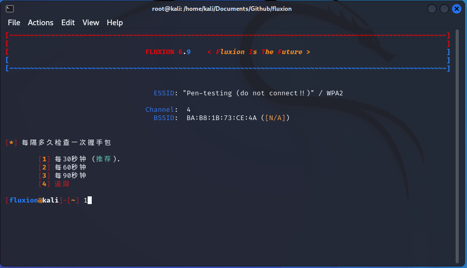This screenshot has width=467, height=268.
Task: Minimize the terminal window
Action: 432,9
